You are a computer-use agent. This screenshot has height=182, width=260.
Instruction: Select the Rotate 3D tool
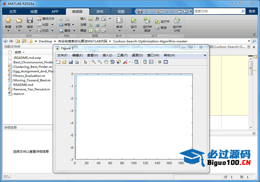coord(112,62)
